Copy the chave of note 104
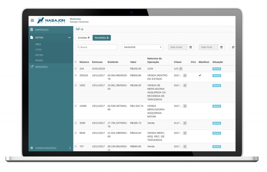The image size is (267, 172). (181, 69)
